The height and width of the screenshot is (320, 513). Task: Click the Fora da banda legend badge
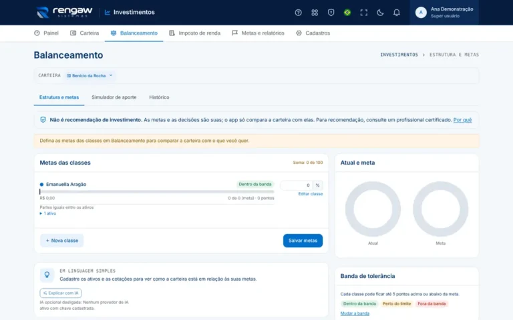point(432,304)
